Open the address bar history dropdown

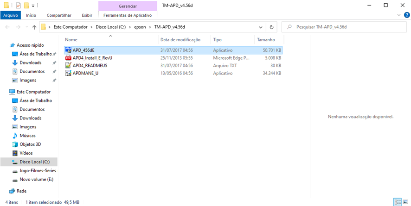[261, 27]
